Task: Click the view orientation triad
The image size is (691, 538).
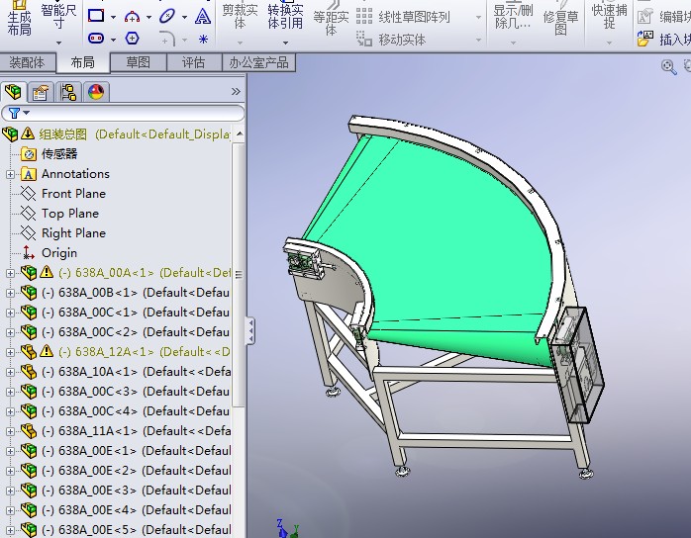Action: [x=286, y=529]
